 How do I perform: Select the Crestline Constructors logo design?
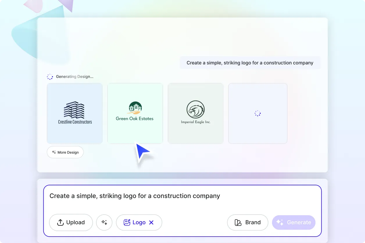(x=74, y=113)
